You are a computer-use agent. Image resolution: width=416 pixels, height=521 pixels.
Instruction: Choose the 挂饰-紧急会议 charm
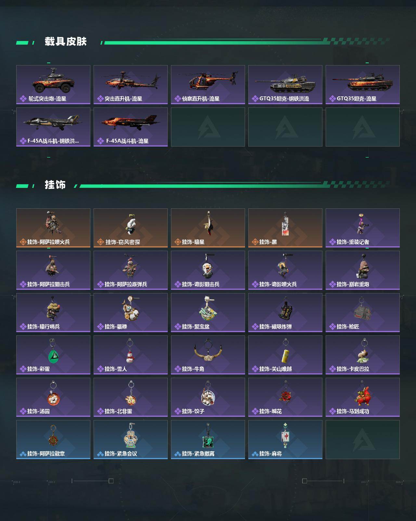pyautogui.click(x=131, y=440)
